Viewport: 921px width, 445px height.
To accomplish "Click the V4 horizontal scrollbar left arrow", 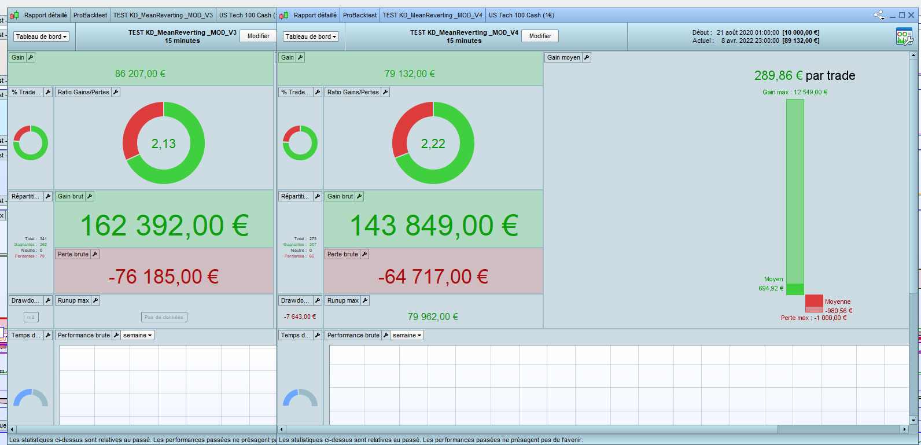I will (282, 429).
